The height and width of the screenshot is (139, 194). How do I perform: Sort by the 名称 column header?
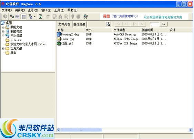coord(70,30)
